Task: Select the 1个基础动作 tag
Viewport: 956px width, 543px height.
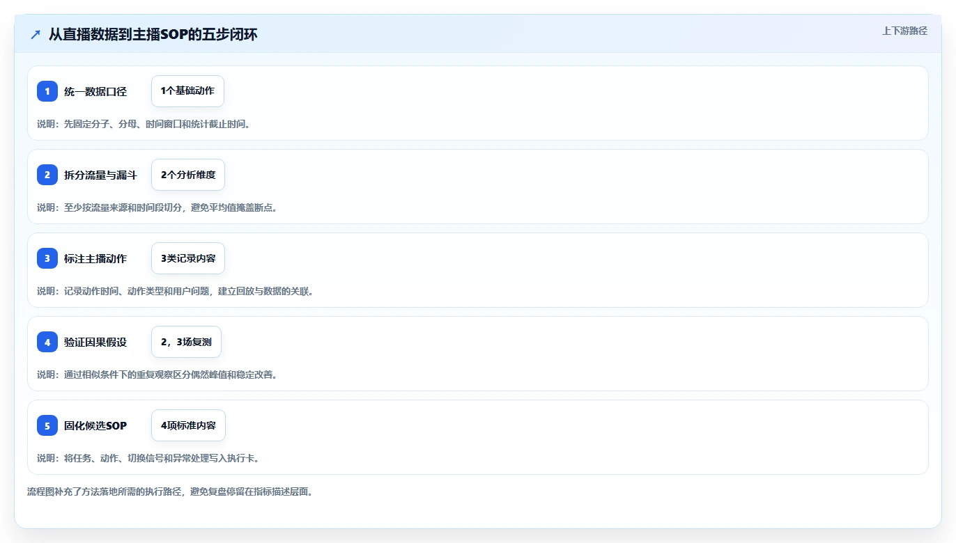Action: click(187, 91)
